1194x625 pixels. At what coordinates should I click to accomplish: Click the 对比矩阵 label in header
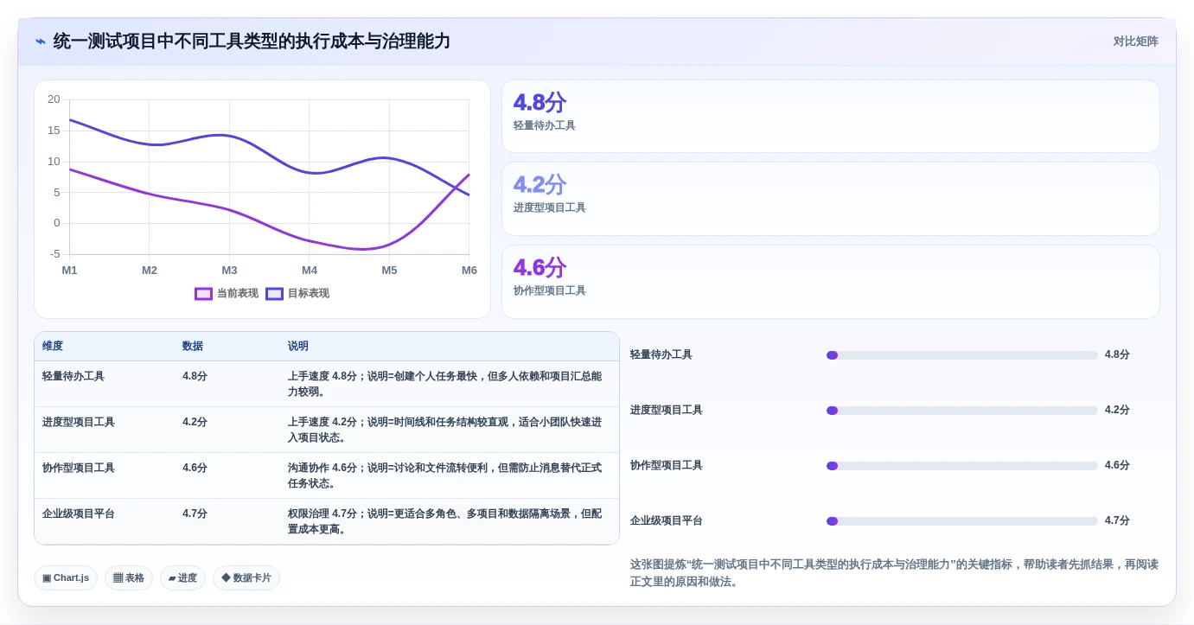1135,41
